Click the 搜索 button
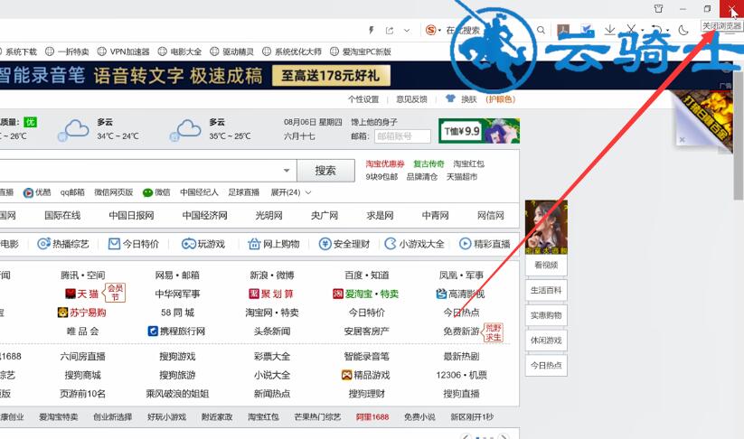 [x=325, y=170]
